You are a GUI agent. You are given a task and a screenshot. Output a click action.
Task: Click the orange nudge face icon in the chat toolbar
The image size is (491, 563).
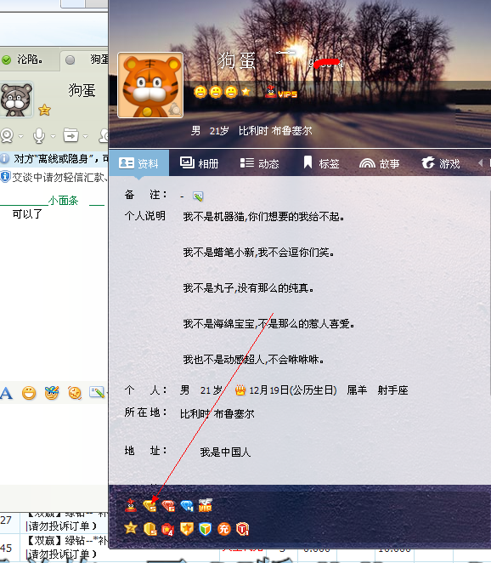point(75,393)
